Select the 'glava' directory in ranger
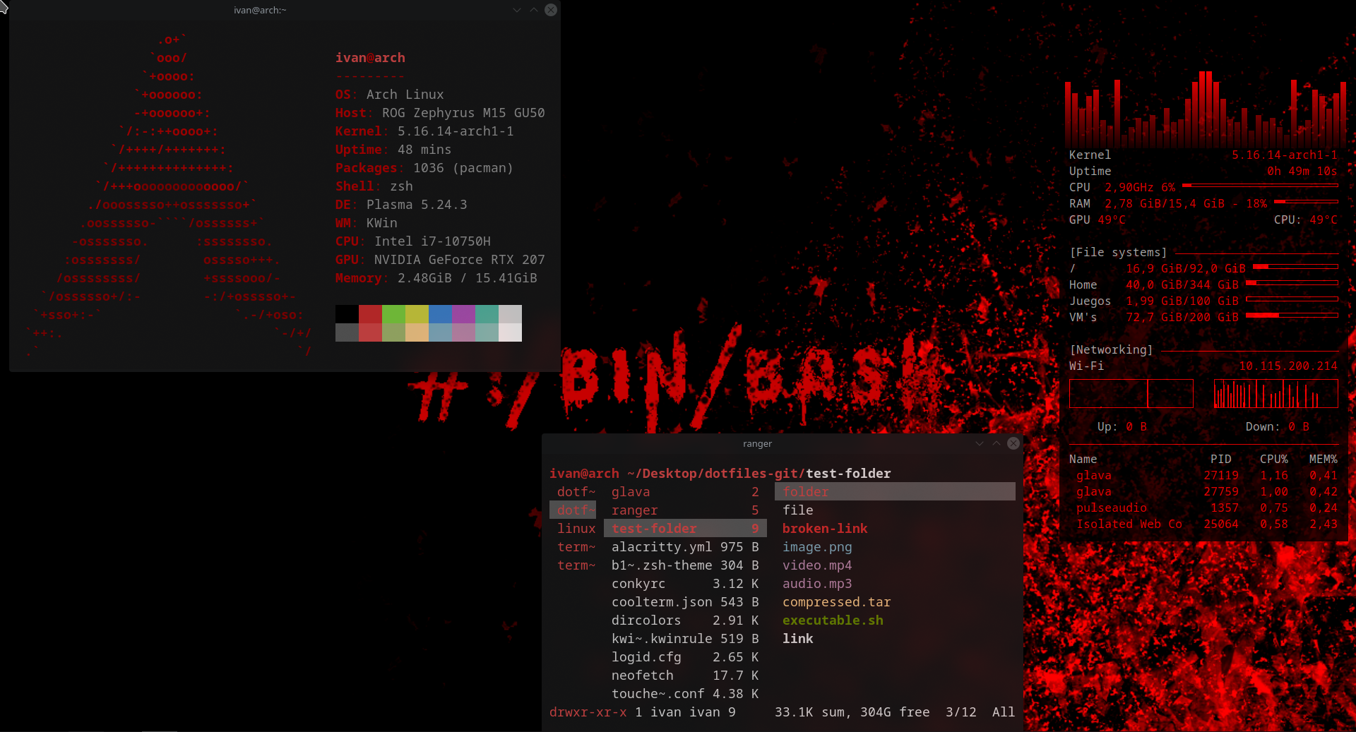The width and height of the screenshot is (1356, 732). (x=685, y=492)
